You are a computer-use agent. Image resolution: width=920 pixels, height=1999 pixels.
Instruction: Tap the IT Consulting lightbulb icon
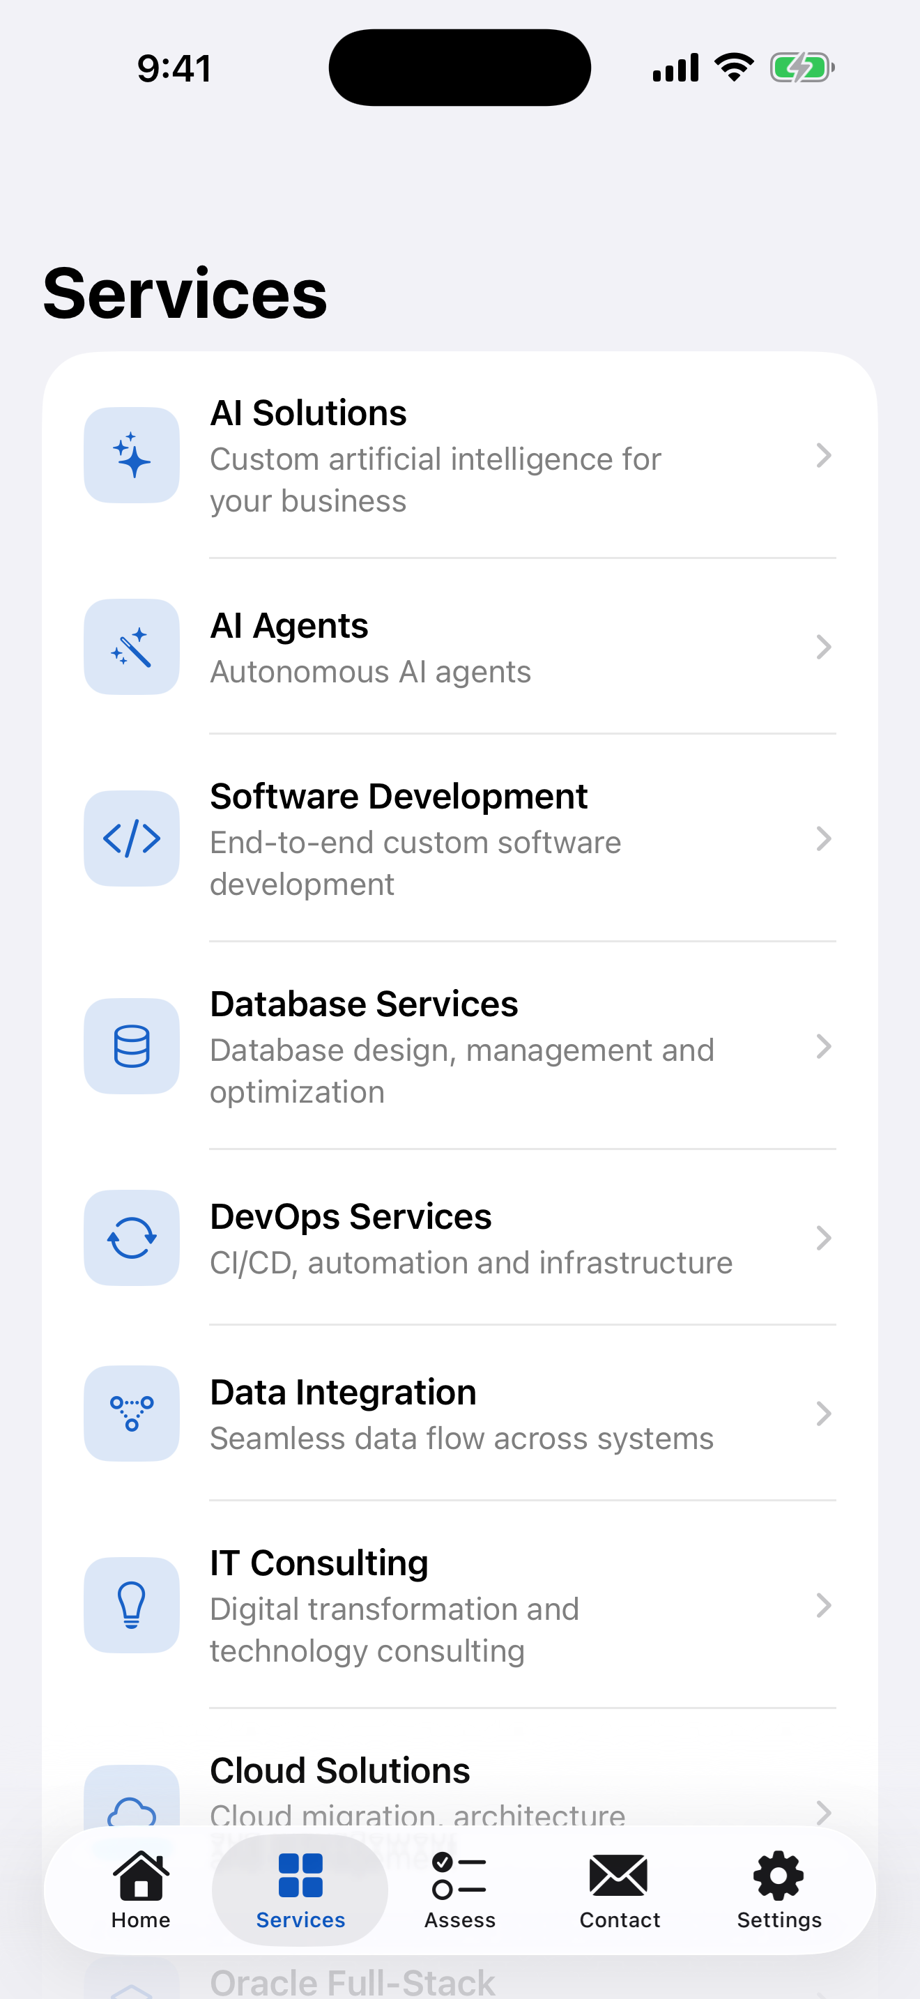tap(132, 1606)
